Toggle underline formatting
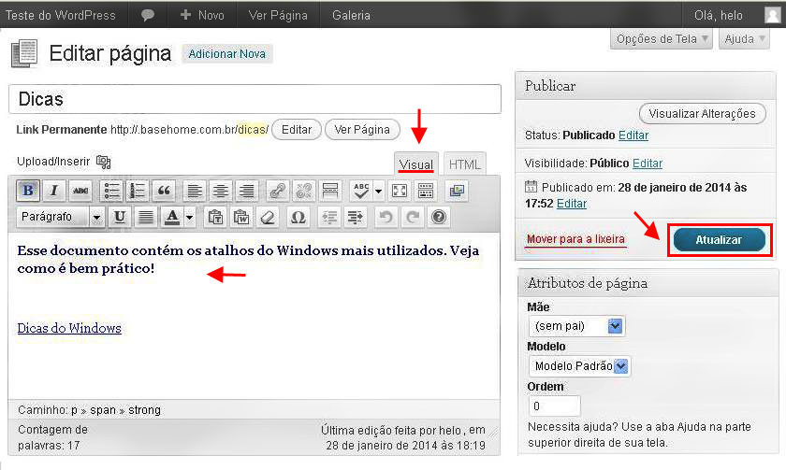 pos(120,218)
